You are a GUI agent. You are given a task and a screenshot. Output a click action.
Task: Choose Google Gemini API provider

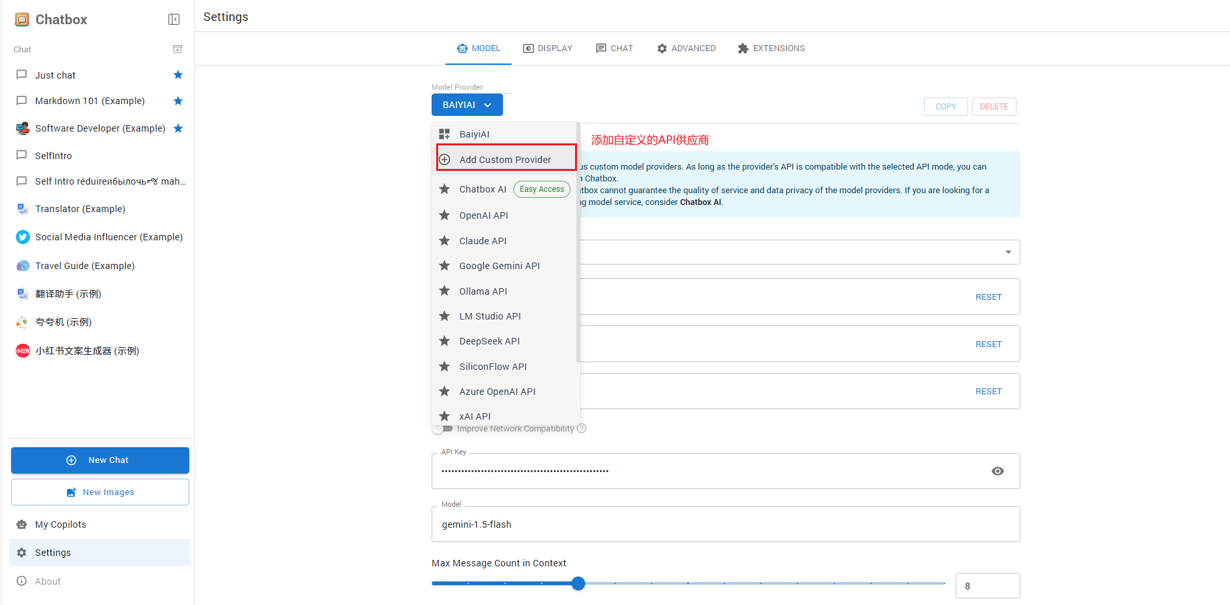(504, 265)
